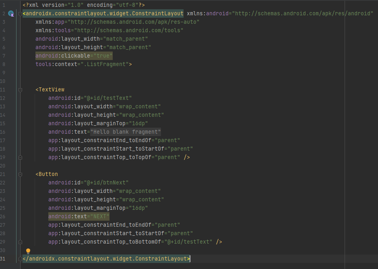Click the @+id/testText id value on line 12

[x=108, y=98]
